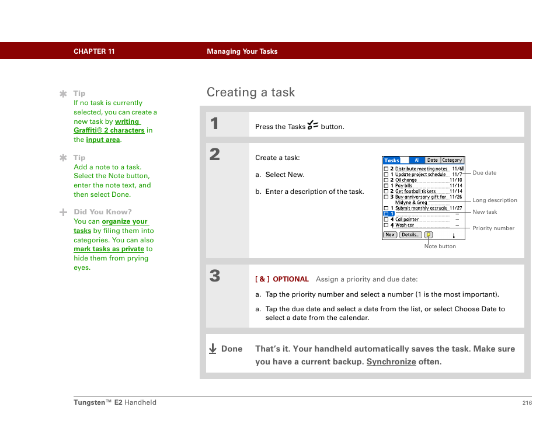Click the red OPTIONAL label in step 3
Image resolution: width=557 pixels, height=431 pixels.
coord(291,279)
